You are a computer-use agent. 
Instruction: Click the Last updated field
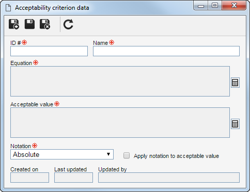pyautogui.click(x=73, y=178)
